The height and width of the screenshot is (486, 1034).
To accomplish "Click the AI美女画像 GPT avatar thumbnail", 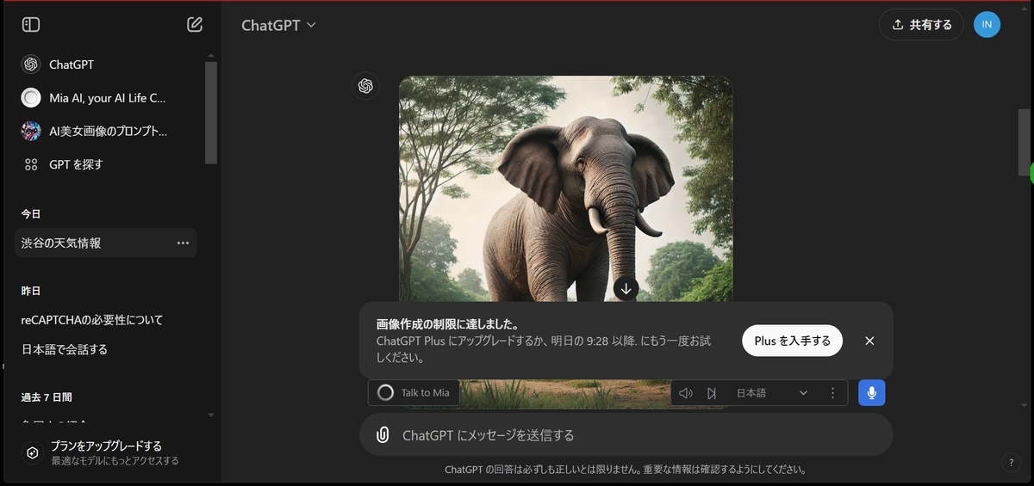I will (31, 131).
